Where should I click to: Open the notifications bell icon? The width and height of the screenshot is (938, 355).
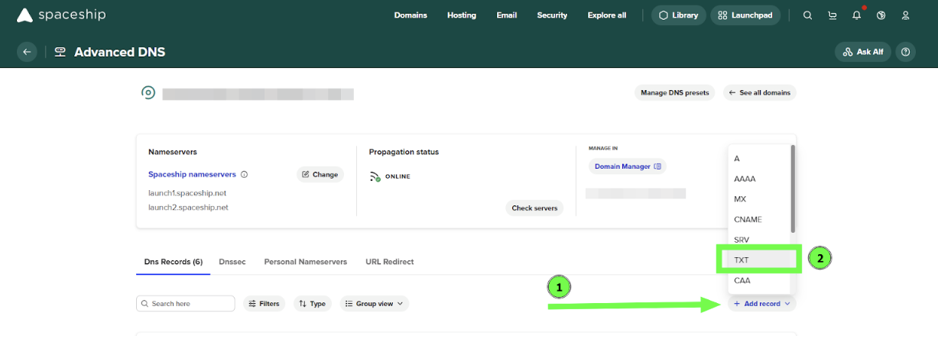click(857, 15)
